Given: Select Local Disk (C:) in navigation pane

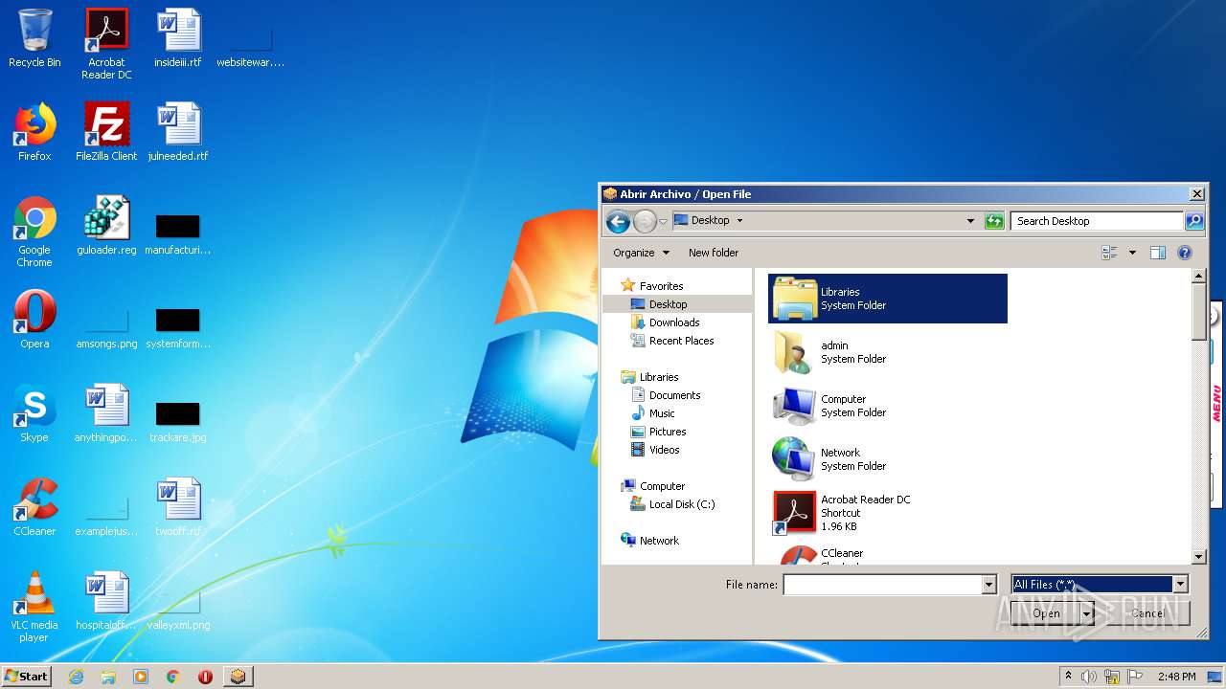Looking at the screenshot, I should [681, 504].
